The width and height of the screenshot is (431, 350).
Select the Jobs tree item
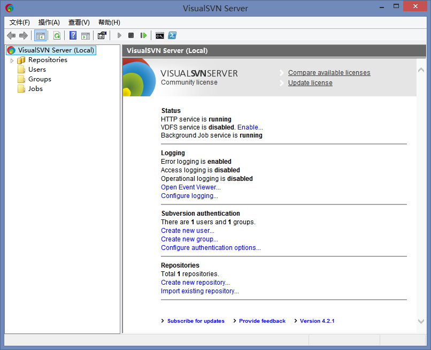pyautogui.click(x=35, y=89)
